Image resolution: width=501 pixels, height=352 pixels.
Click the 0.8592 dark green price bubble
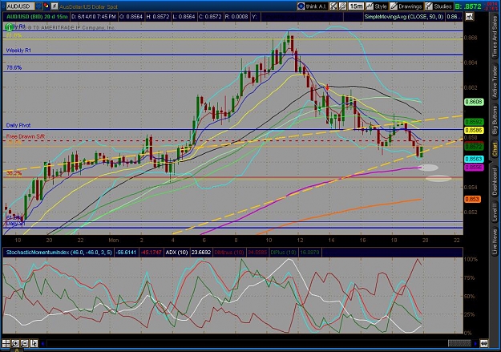point(474,122)
